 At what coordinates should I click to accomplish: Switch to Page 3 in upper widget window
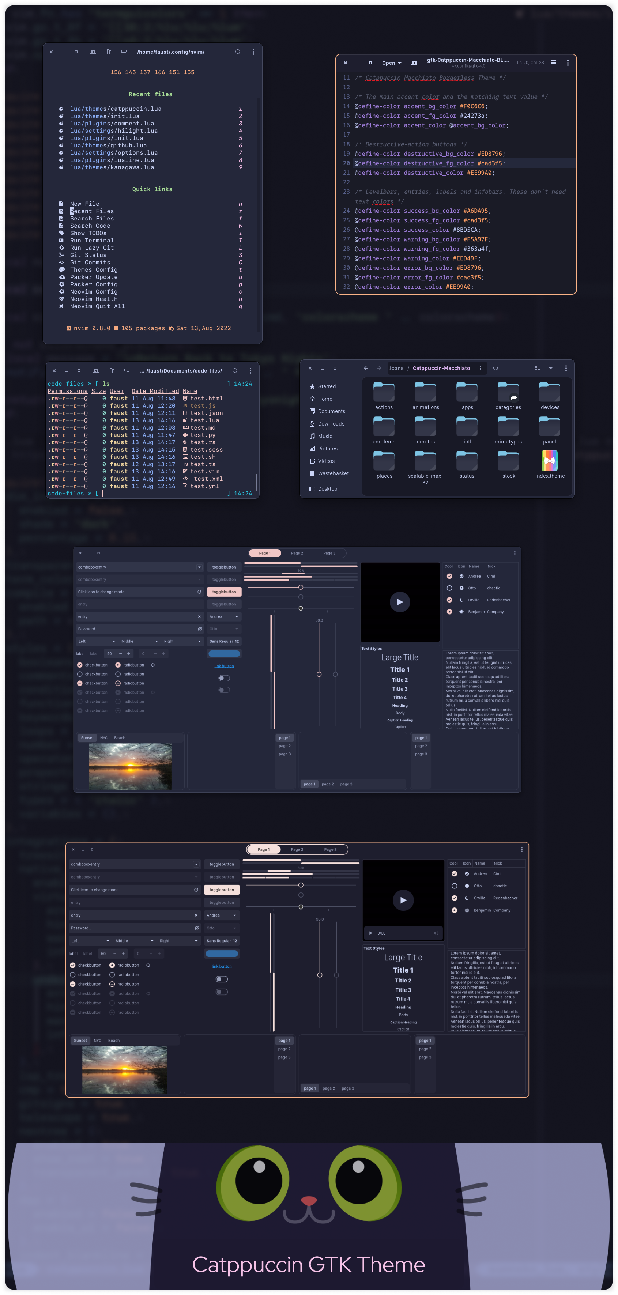tap(329, 553)
